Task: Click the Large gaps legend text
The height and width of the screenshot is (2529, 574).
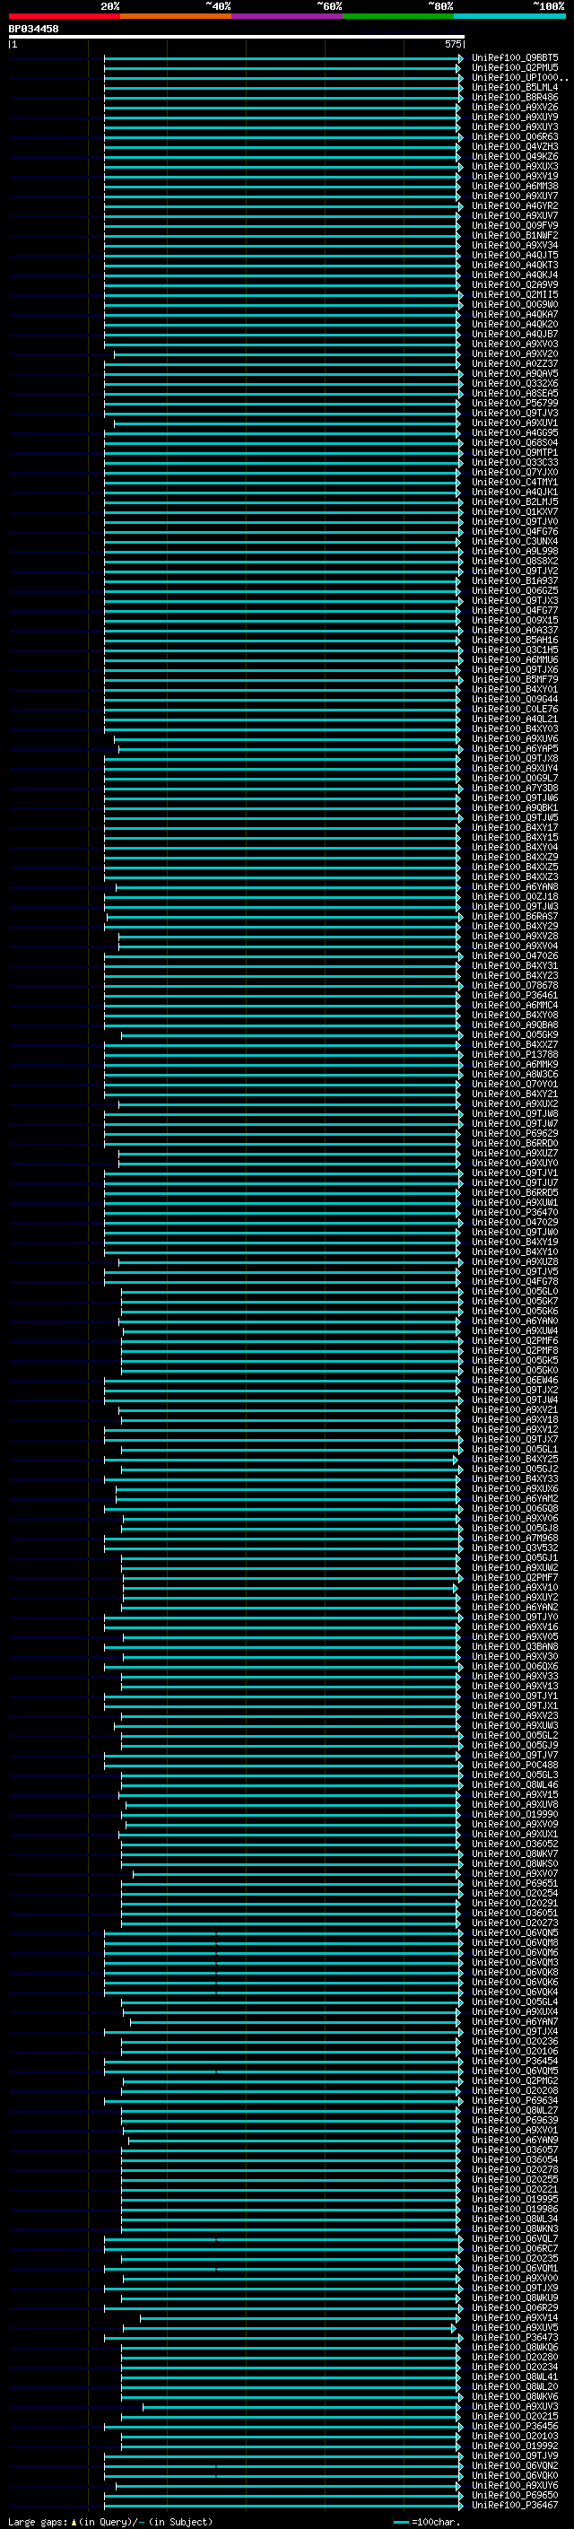Action: point(110,2521)
